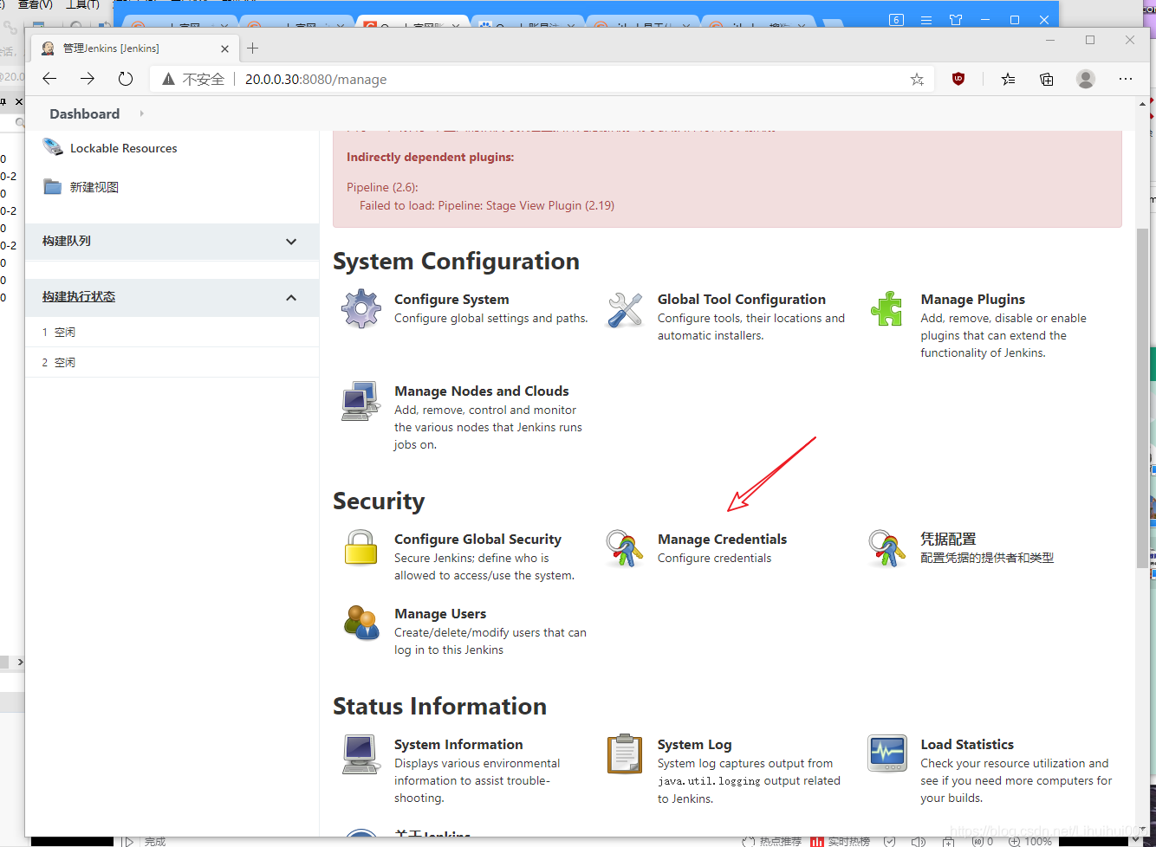
Task: Click the user profile avatar icon
Action: (x=1086, y=79)
